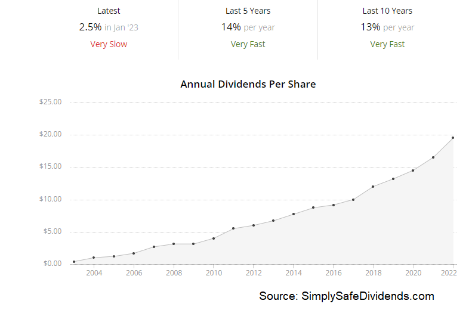Click the $0.00 y-axis label
Viewport: 469px width, 313px height.
pyautogui.click(x=53, y=264)
